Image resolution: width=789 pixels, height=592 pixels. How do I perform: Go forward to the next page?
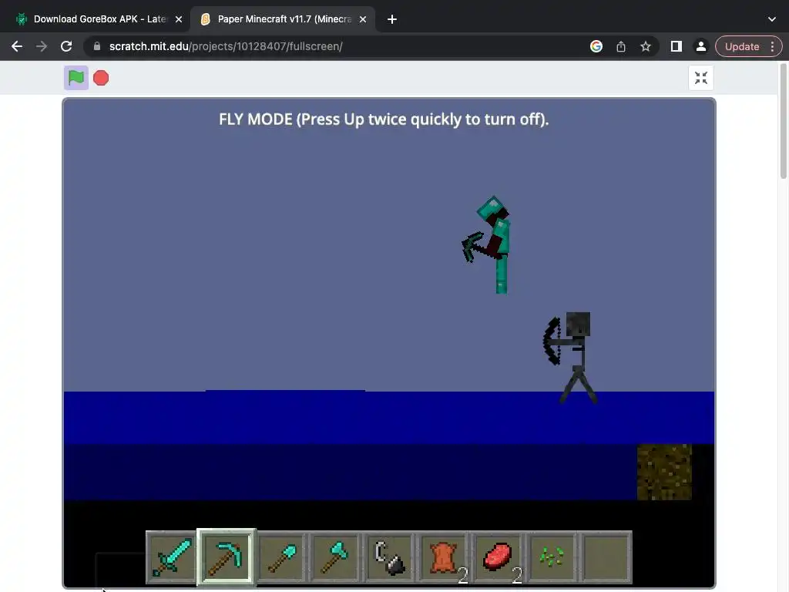point(42,46)
